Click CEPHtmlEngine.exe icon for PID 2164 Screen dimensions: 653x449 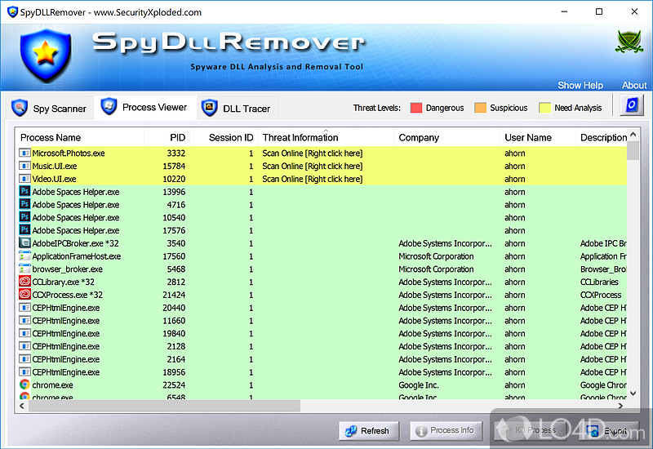coord(24,359)
